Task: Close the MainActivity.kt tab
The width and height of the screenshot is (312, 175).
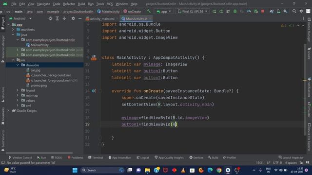Action: [x=150, y=18]
